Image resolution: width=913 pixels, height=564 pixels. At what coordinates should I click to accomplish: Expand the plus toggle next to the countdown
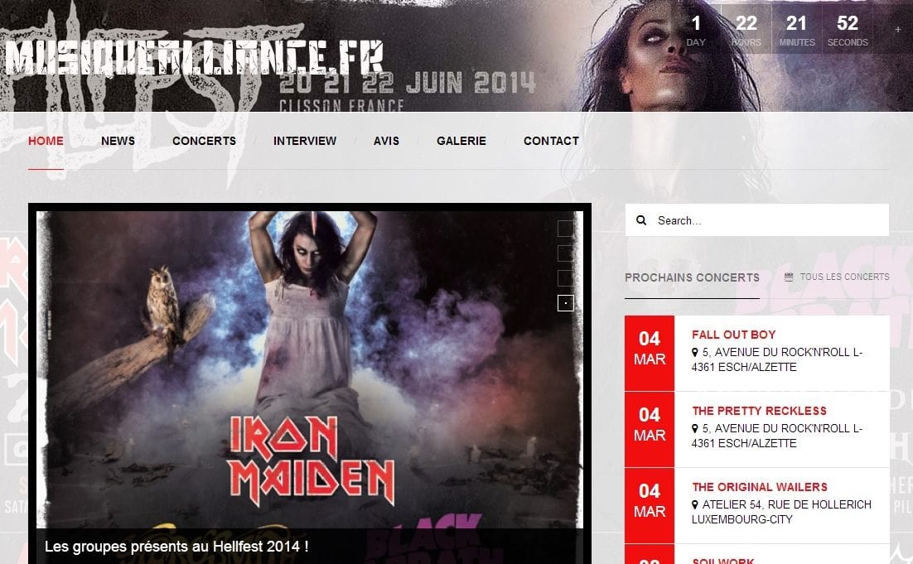pos(898,29)
